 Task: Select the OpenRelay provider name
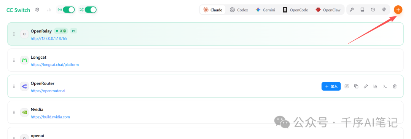[41, 31]
